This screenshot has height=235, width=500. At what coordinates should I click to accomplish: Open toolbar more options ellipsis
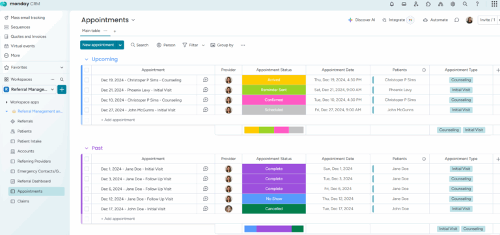(243, 45)
